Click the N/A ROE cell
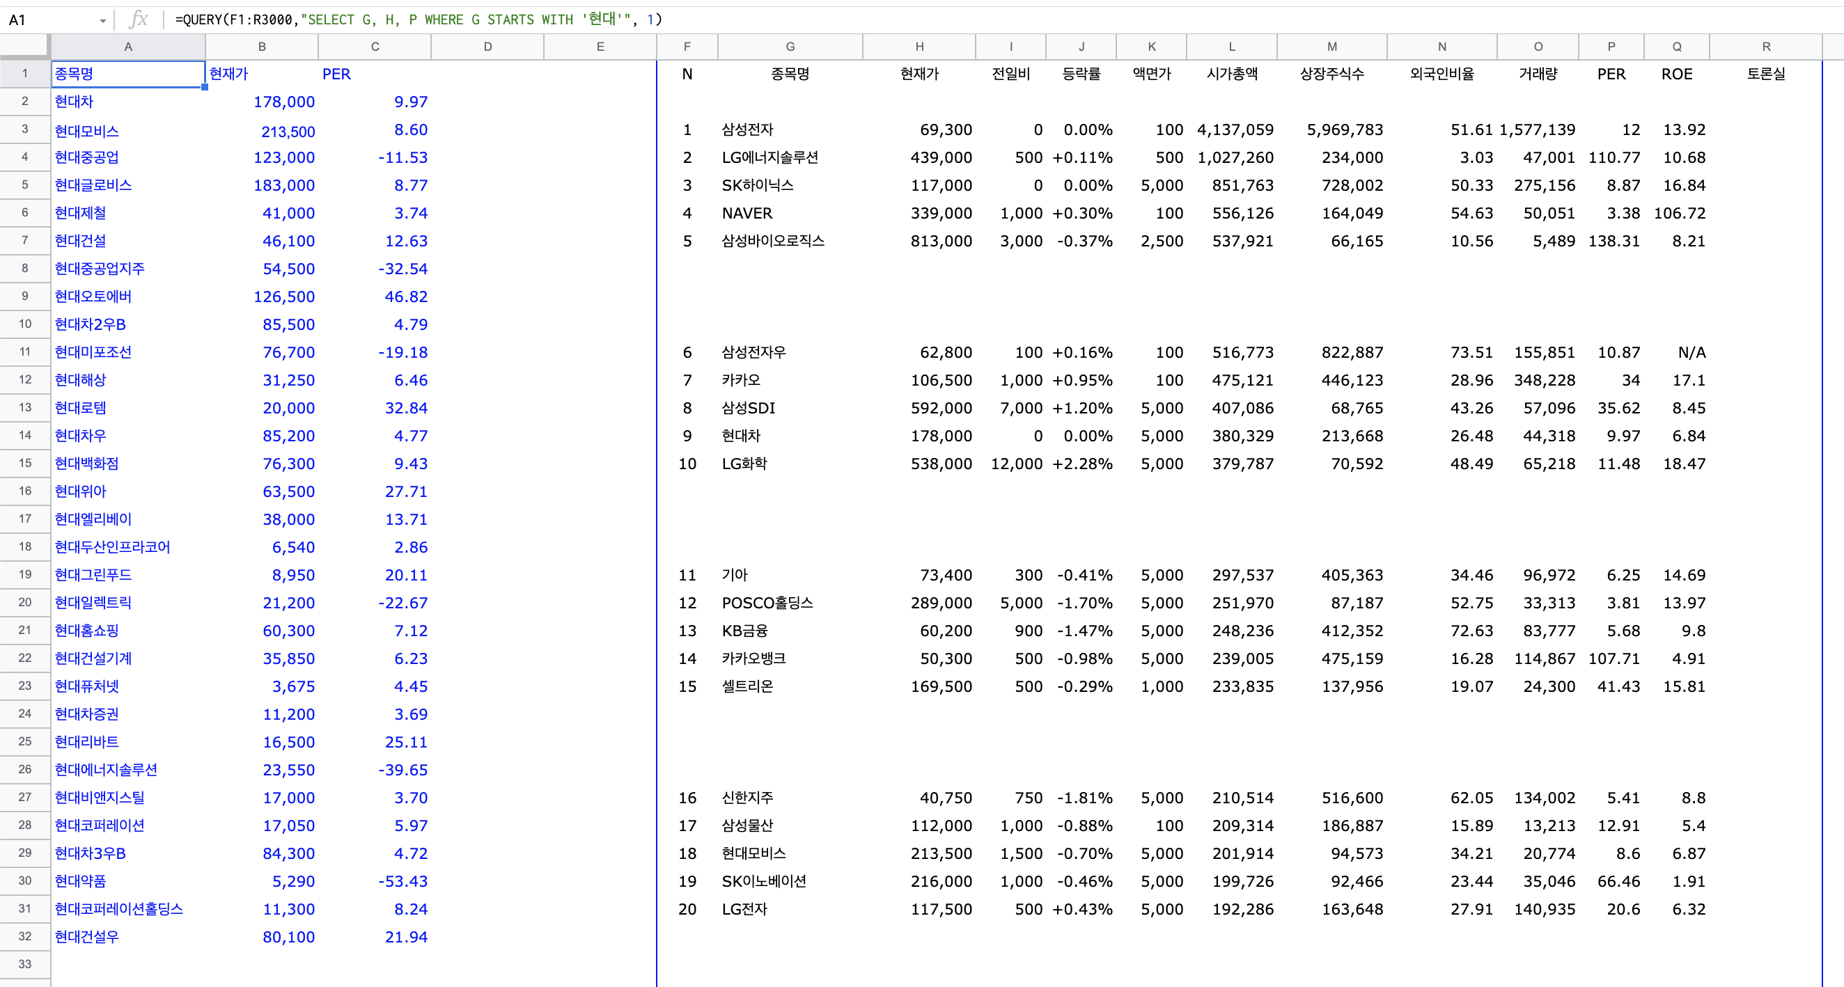 click(x=1691, y=352)
